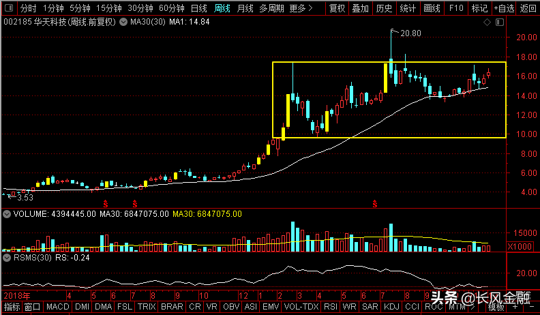
Task: Click the 复权 button
Action: 337,8
